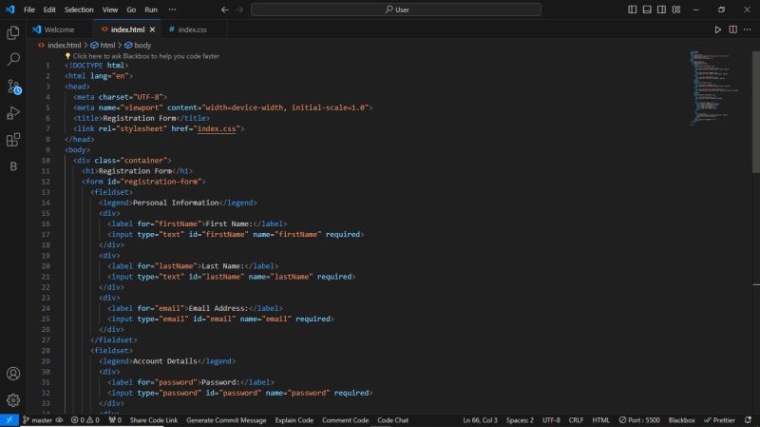760x427 pixels.
Task: Change encoding via UTF-8
Action: pyautogui.click(x=551, y=420)
